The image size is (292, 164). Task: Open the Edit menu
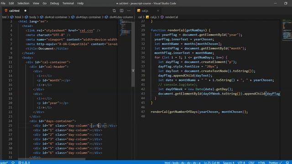11,3
